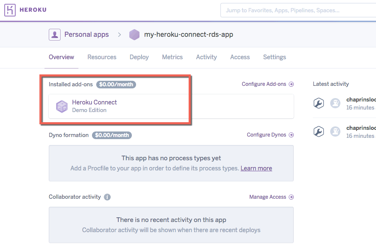
Task: Focus the Jump to Favorites search field
Action: 298,10
